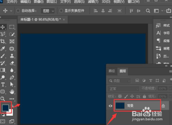Select the Blur tool
The height and width of the screenshot is (125, 172).
pyautogui.click(x=12, y=70)
